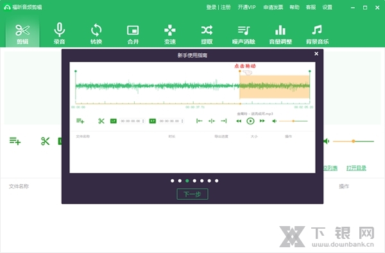Go to the first guide page dot

(173, 181)
